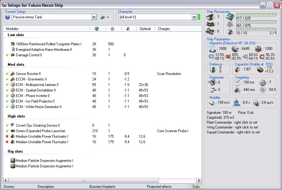Click the Sensor Booster II module icon
This screenshot has width=282, height=190.
click(13, 74)
